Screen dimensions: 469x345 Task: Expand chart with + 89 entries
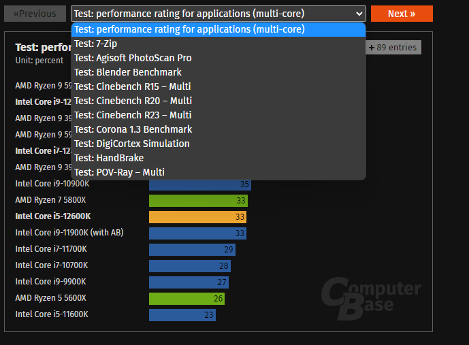pyautogui.click(x=393, y=48)
